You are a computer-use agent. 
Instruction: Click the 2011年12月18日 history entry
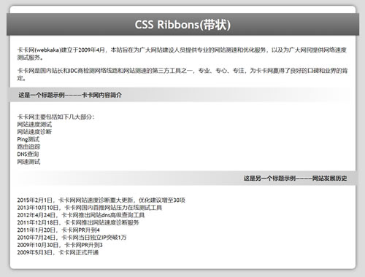78,222
